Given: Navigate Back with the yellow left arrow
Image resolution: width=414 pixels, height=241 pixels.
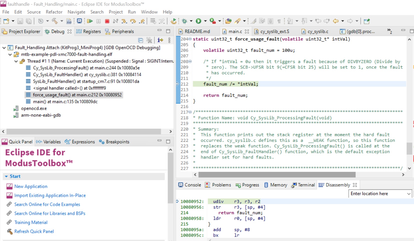Looking at the screenshot, I should point(335,21).
